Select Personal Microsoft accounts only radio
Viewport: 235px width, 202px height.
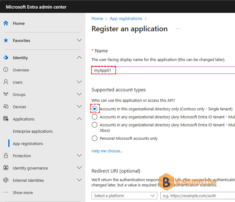coord(95,138)
